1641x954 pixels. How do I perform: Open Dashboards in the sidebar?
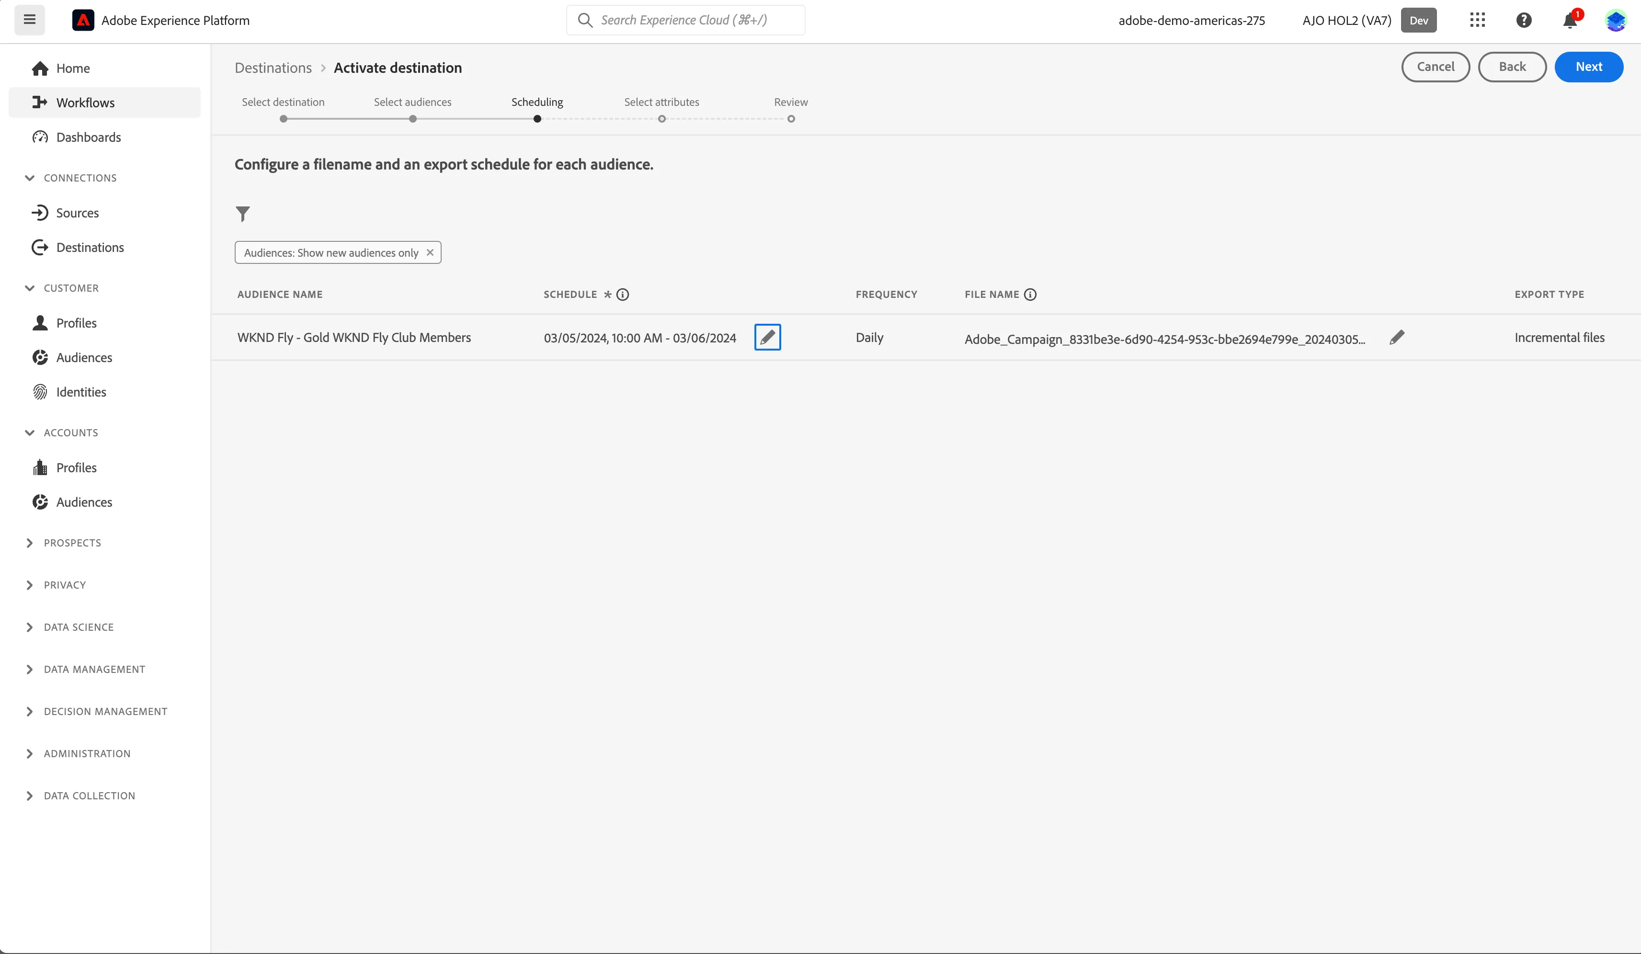tap(104, 137)
